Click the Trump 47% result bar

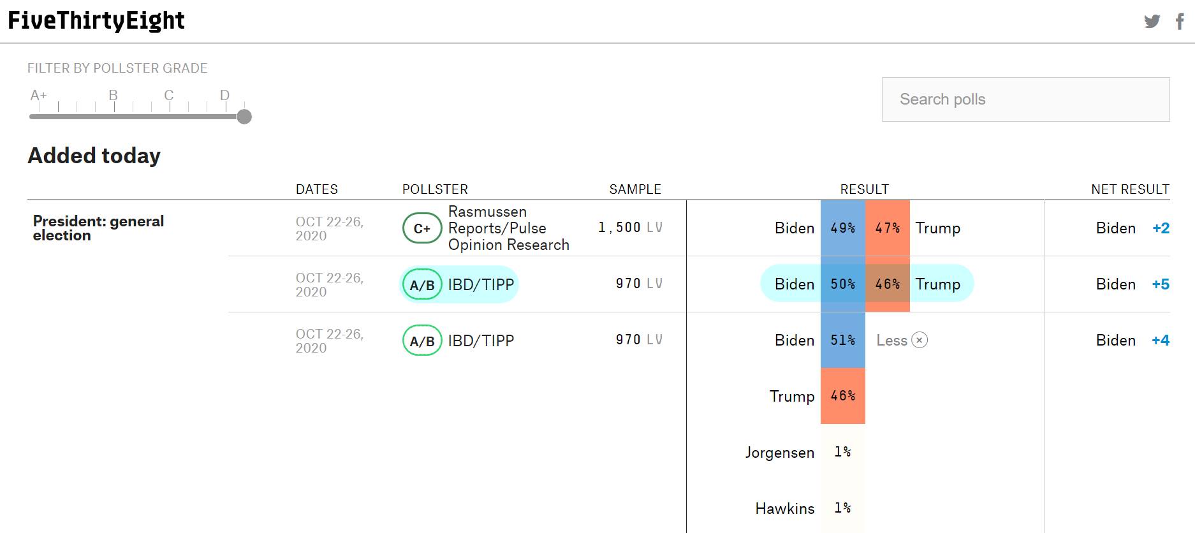click(887, 228)
